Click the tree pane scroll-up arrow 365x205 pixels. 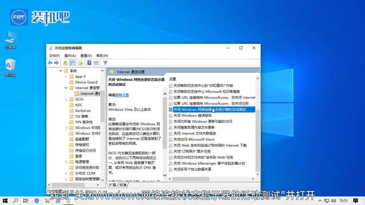point(103,71)
